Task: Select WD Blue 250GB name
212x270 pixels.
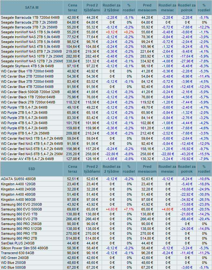Action: (14, 263)
